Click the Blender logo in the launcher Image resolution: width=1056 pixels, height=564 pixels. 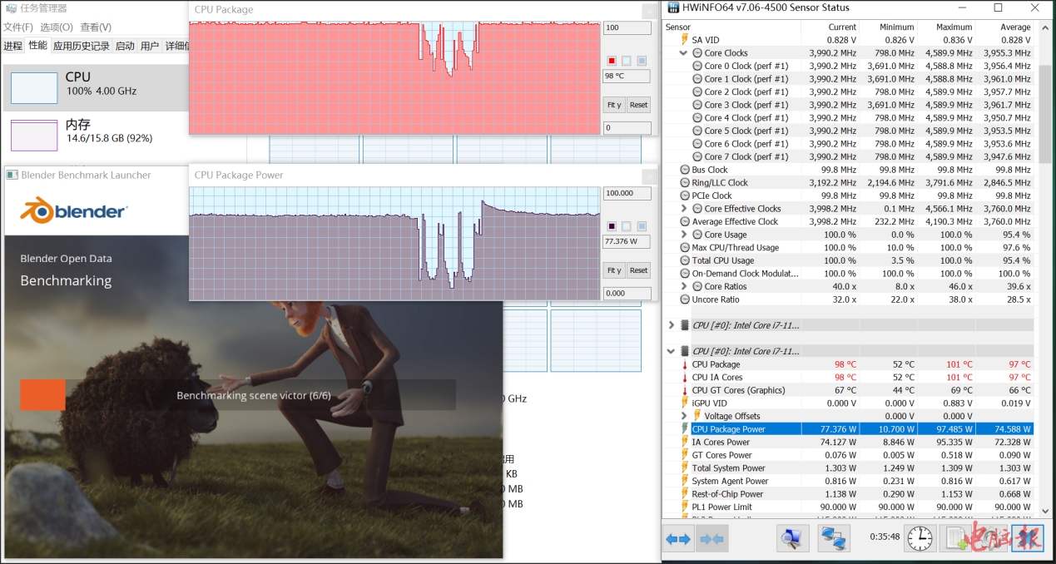click(74, 211)
